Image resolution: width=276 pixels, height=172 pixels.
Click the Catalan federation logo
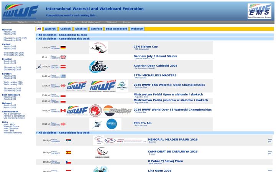(x=102, y=153)
